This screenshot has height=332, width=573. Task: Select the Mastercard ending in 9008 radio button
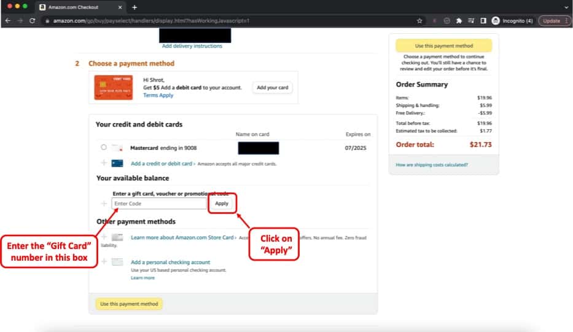coord(104,148)
